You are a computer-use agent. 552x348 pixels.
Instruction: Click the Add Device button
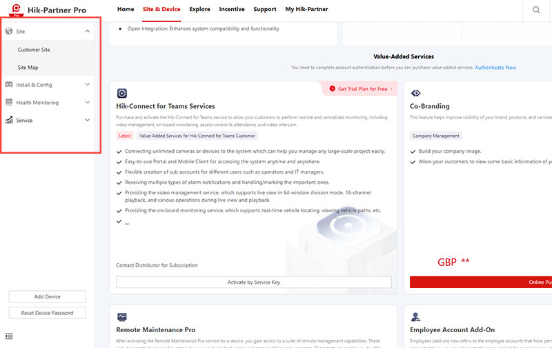47,296
